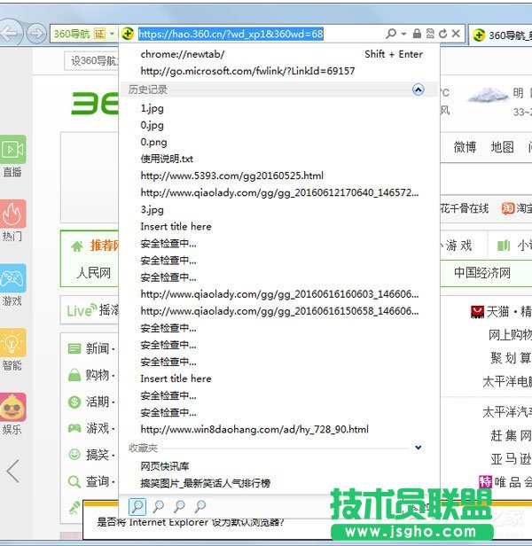Screen dimensions: 532x546
Task: Click the 活期 dollar category icon
Action: click(74, 402)
